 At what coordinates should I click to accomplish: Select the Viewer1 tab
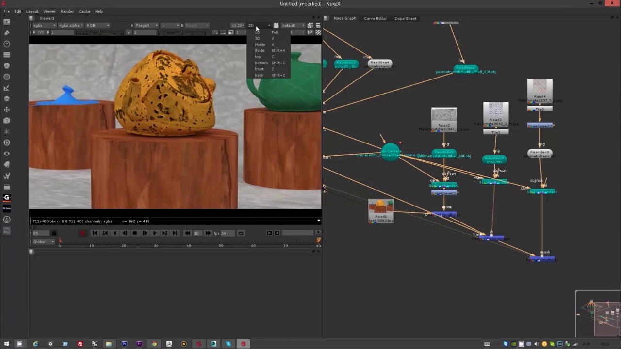(47, 18)
